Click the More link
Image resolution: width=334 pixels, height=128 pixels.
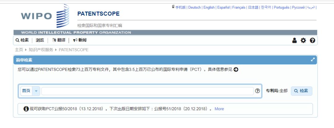(219, 109)
